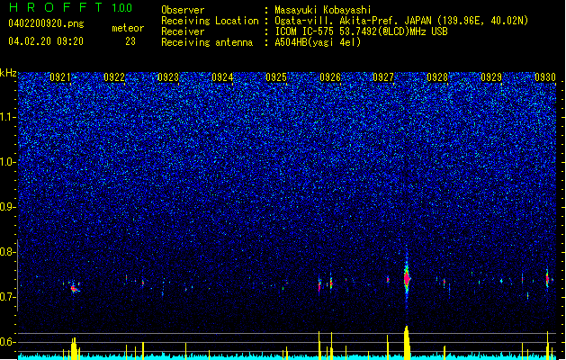The width and height of the screenshot is (566, 360).
Task: Click the HROFFT title text
Action: (x=56, y=7)
